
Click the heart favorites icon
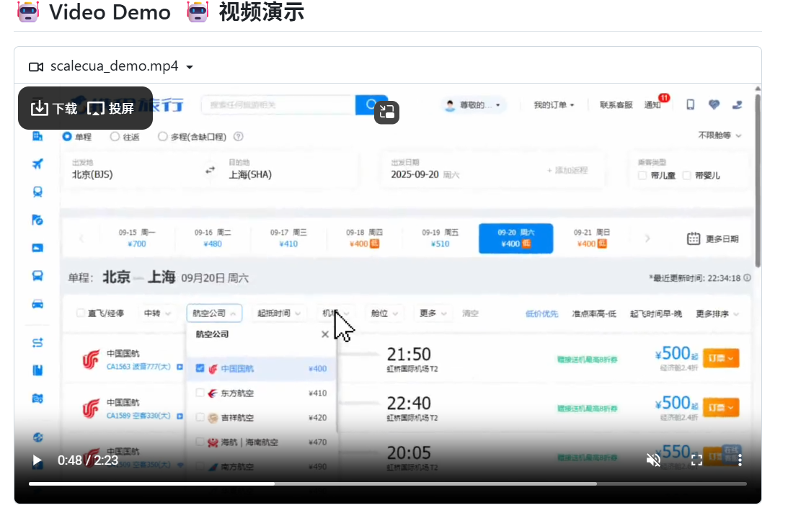(x=714, y=104)
